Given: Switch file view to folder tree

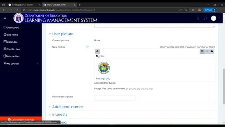Looking at the screenshot, I should click(212, 52).
